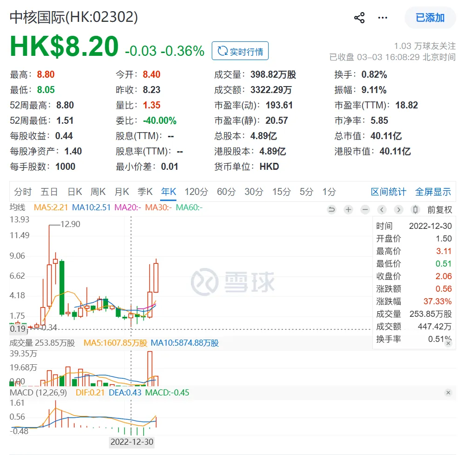The width and height of the screenshot is (465, 455).
Task: Click the MA5:2.21 moving average label
Action: pos(51,207)
